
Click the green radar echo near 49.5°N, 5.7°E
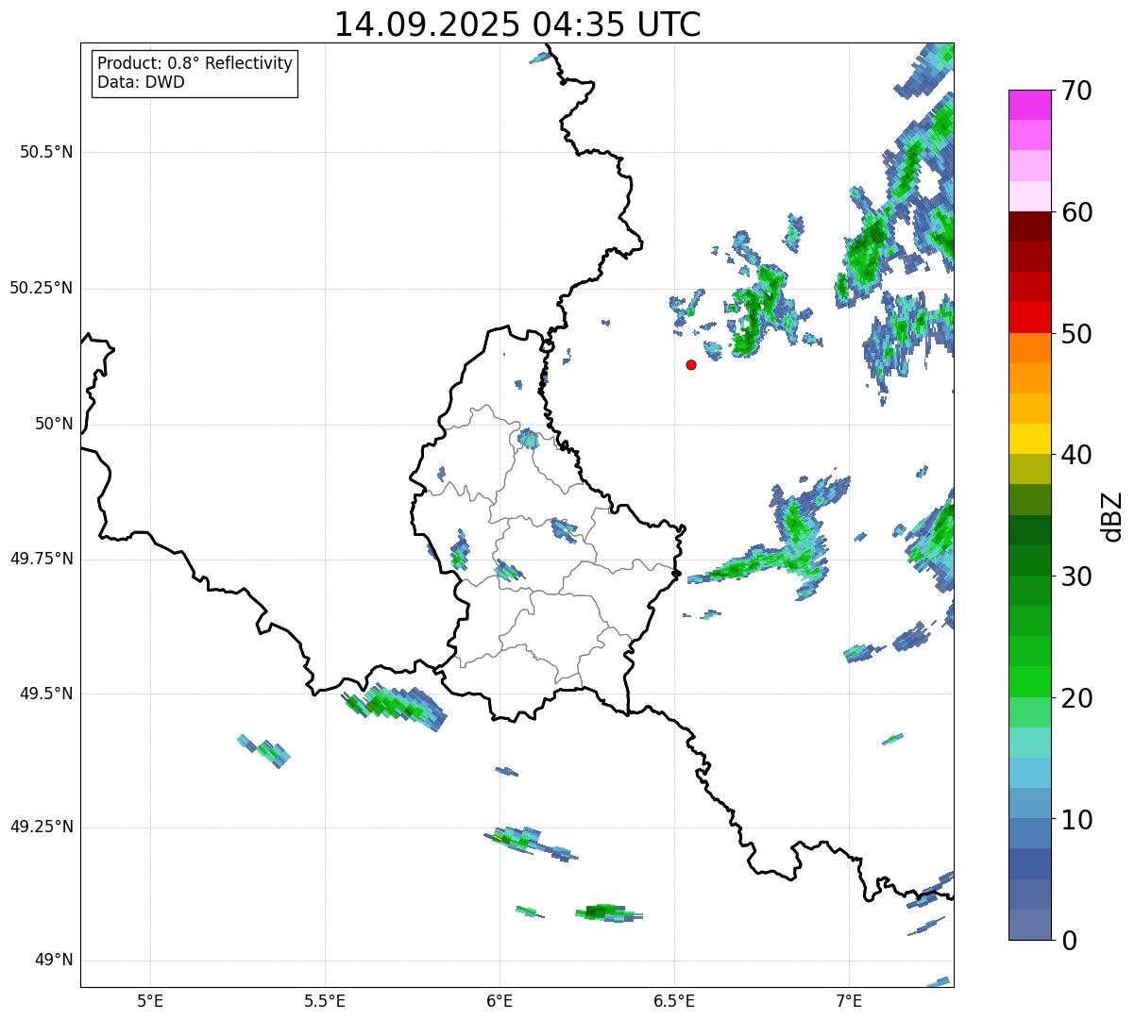(395, 705)
